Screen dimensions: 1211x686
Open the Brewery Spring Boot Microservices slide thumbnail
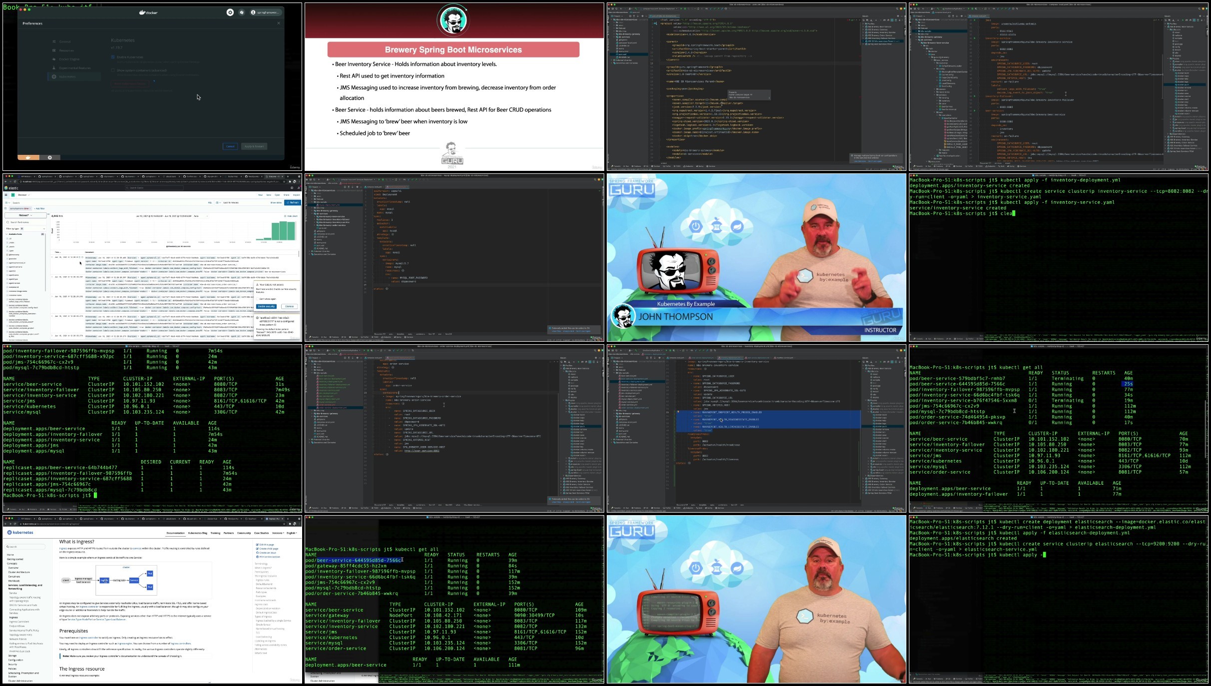(x=454, y=87)
